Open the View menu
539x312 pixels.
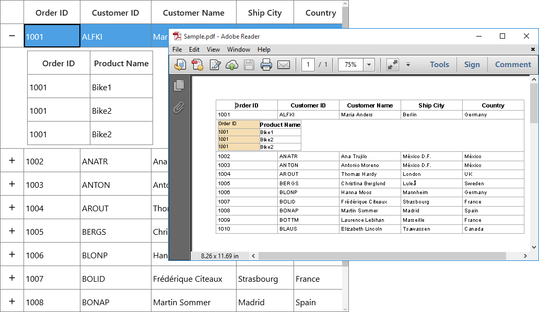pos(213,50)
